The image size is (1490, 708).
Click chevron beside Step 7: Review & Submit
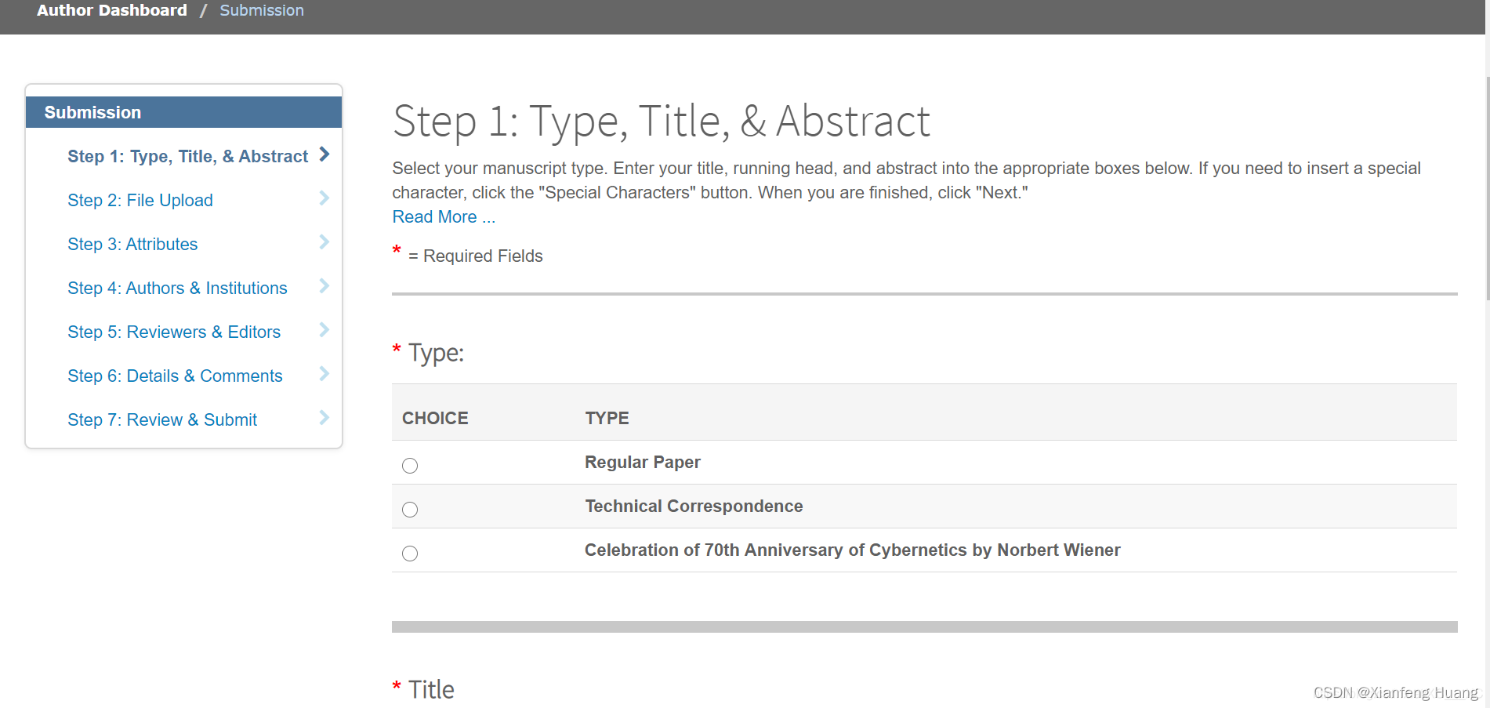coord(324,418)
